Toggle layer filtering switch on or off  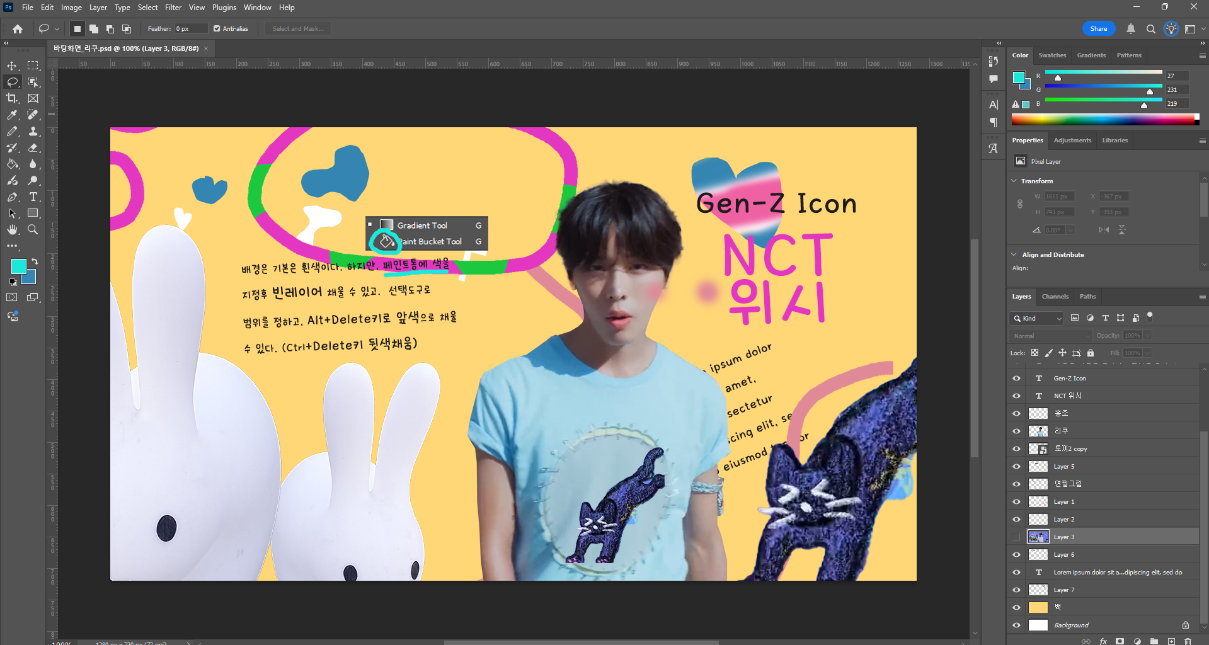1150,316
